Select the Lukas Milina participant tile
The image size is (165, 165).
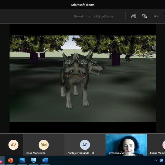coord(156,145)
